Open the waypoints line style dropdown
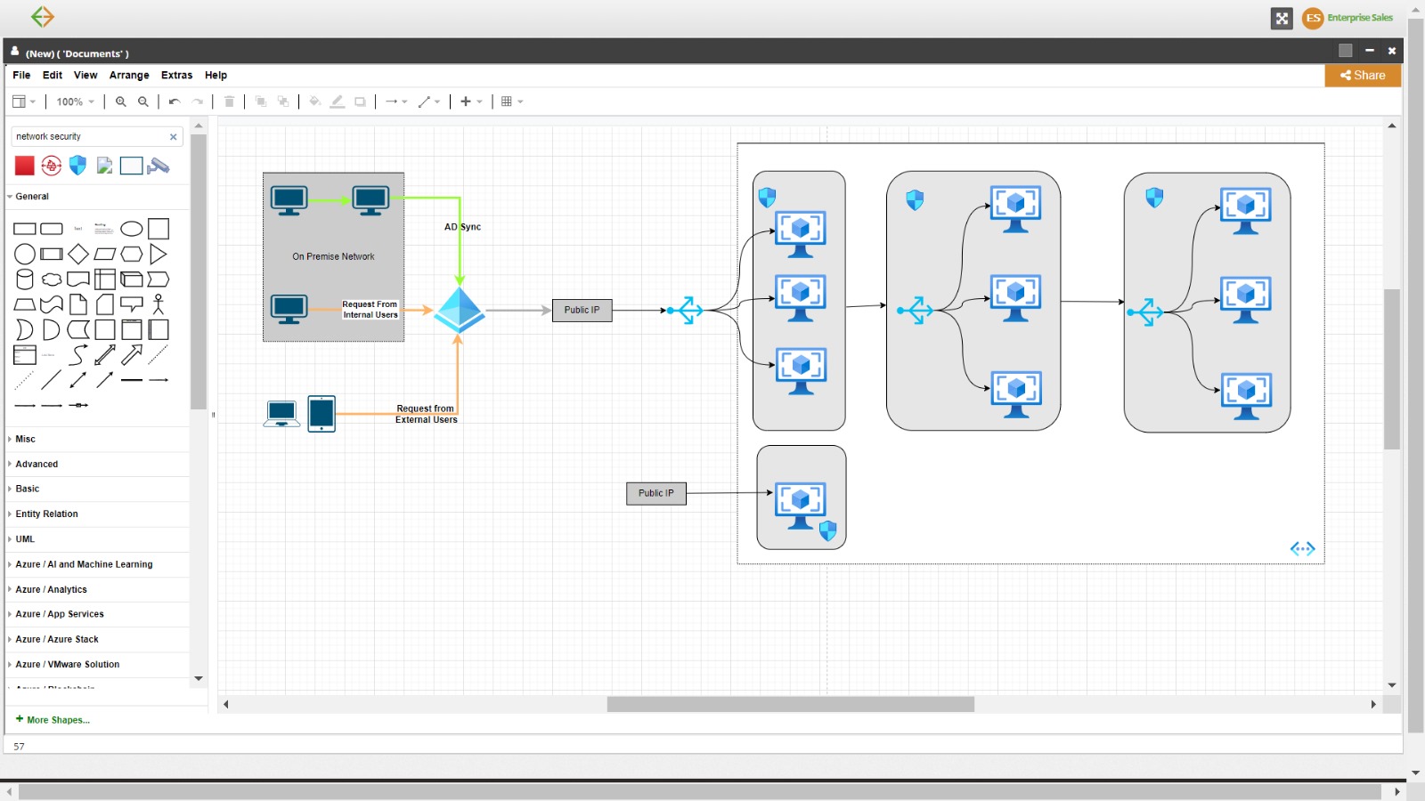The image size is (1425, 801). coord(429,101)
